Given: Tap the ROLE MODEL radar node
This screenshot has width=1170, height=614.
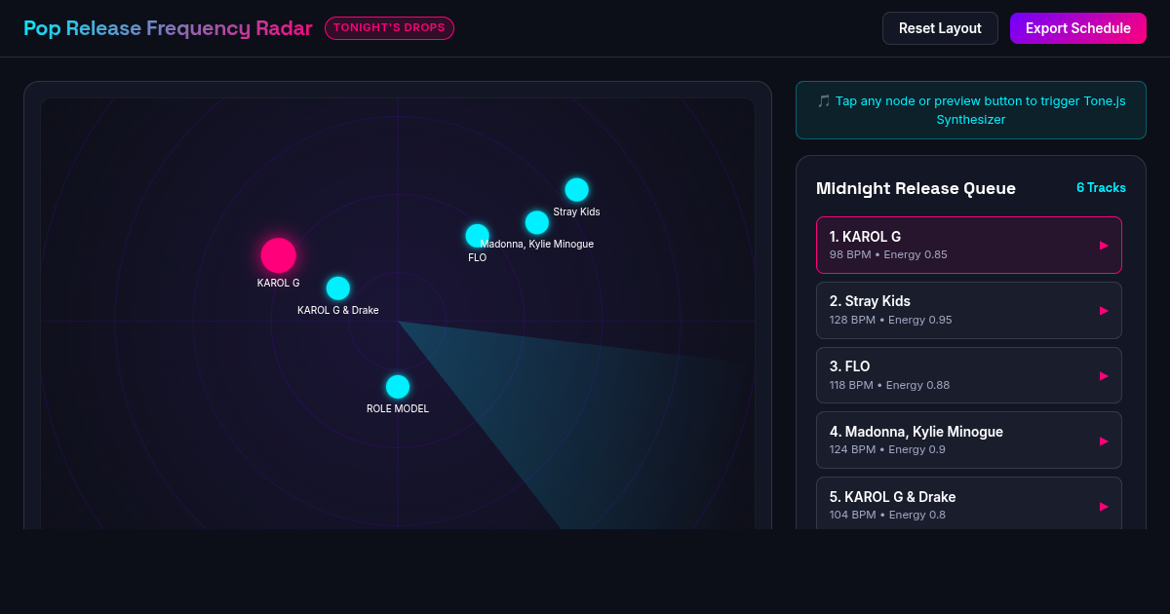Looking at the screenshot, I should tap(398, 387).
